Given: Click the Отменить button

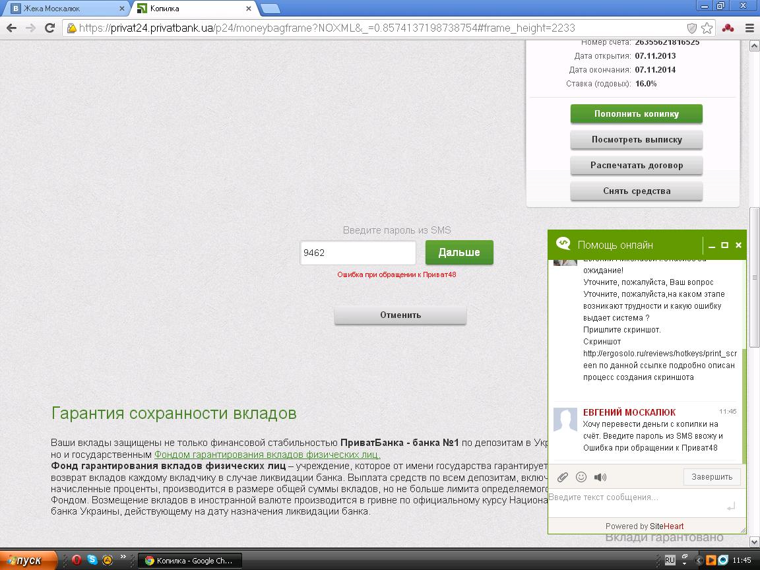Looking at the screenshot, I should pyautogui.click(x=400, y=315).
